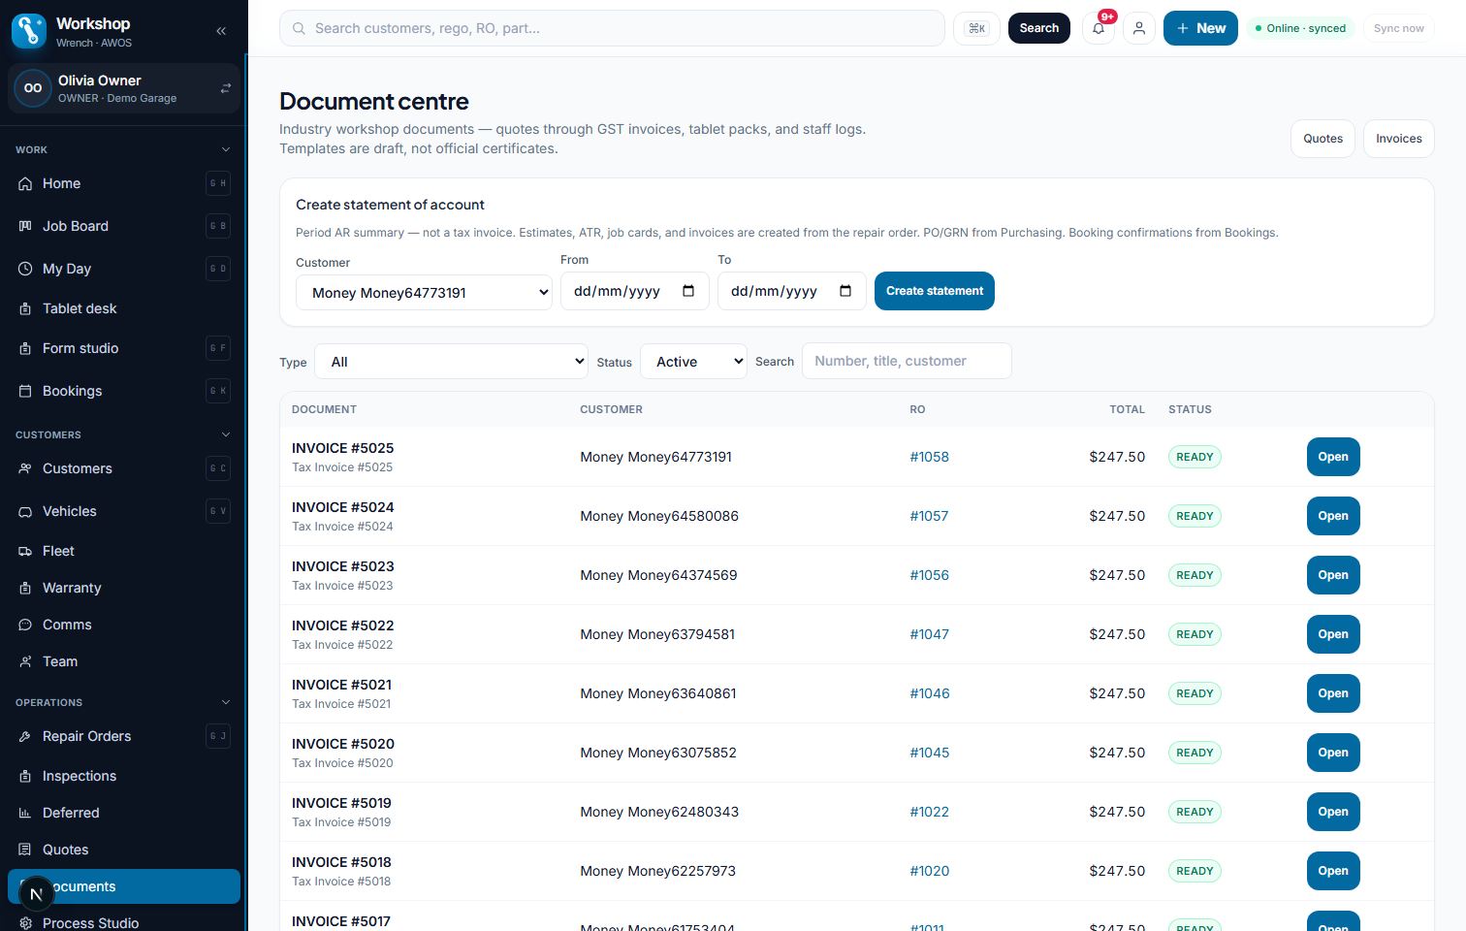The height and width of the screenshot is (931, 1466).
Task: Open Invoice #5022 with its Open button
Action: pyautogui.click(x=1333, y=634)
